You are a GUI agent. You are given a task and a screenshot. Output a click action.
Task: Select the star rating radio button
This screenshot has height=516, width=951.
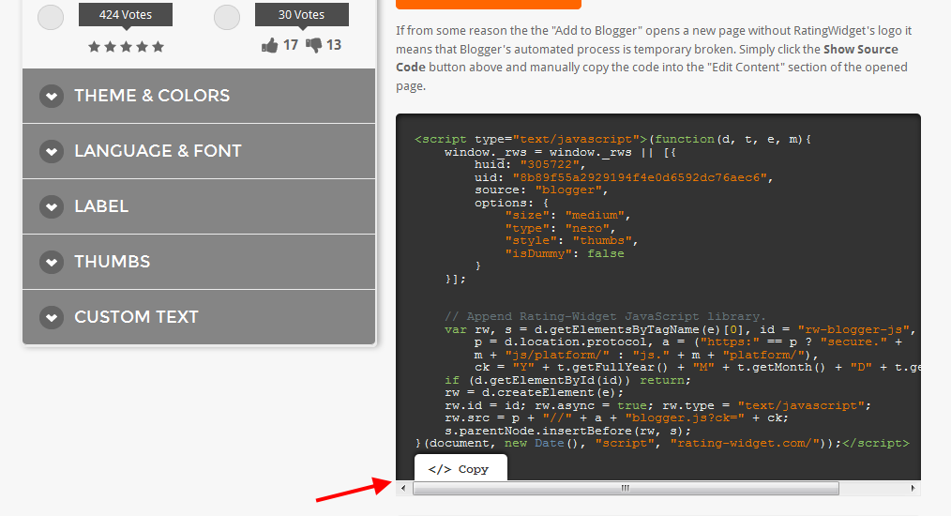click(x=51, y=17)
